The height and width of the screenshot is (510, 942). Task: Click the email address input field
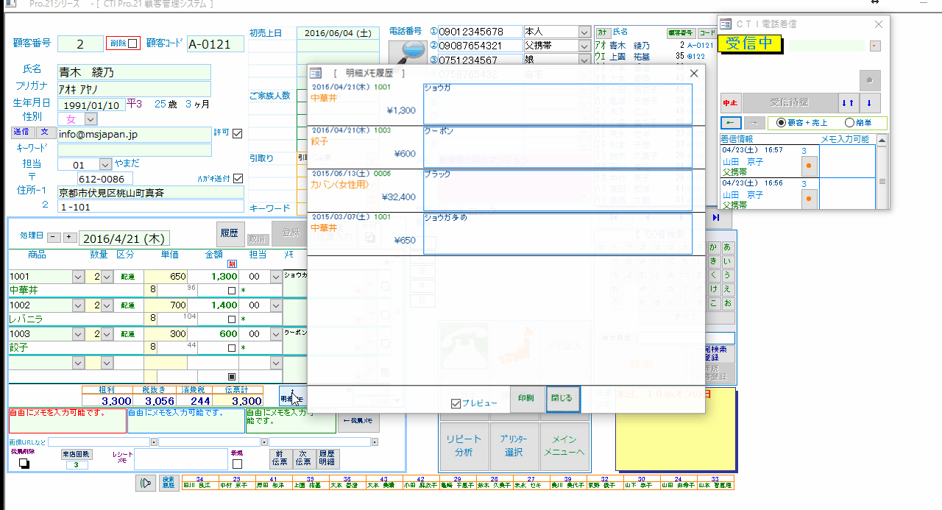(x=135, y=135)
